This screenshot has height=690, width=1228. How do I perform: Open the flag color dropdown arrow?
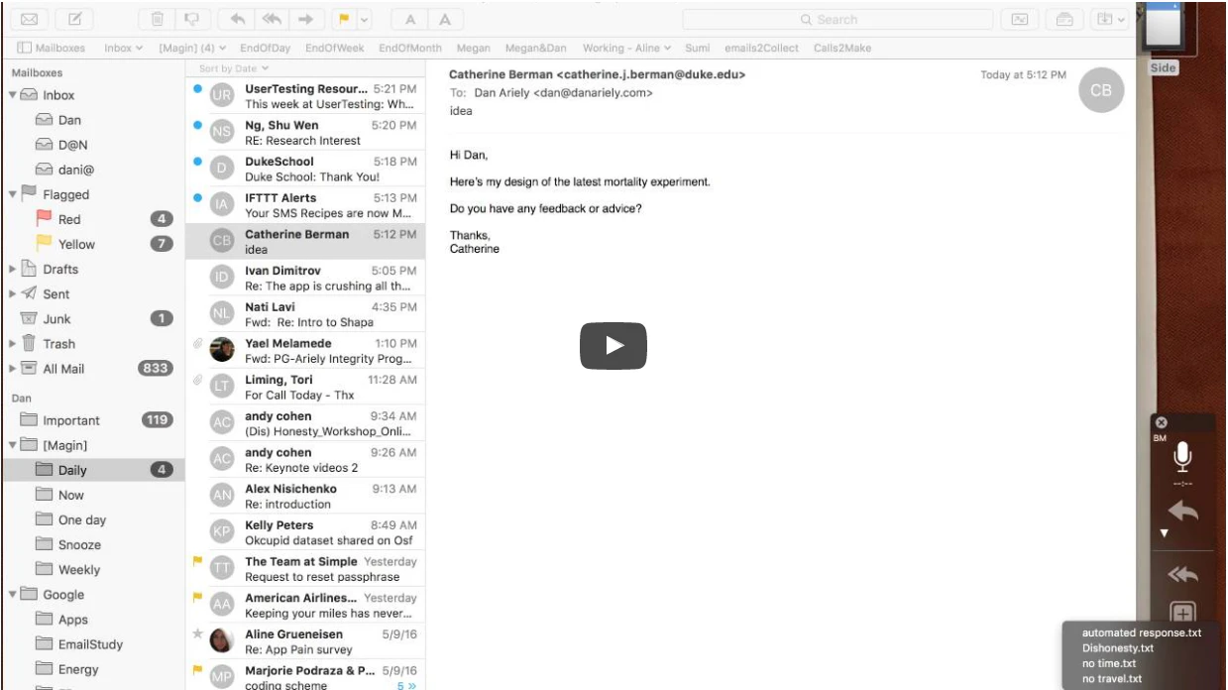pyautogui.click(x=364, y=19)
